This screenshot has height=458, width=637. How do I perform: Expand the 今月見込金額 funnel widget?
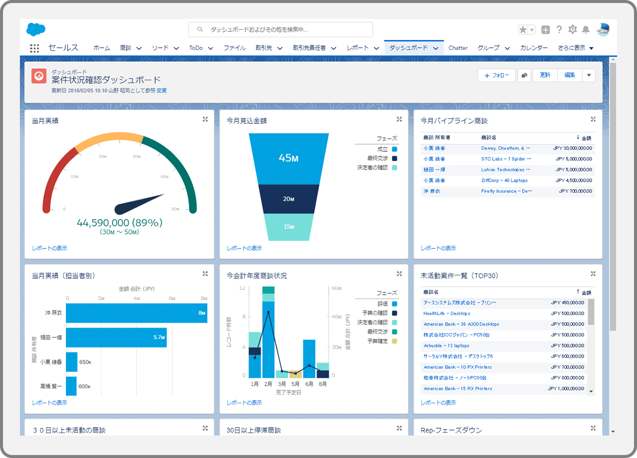[x=399, y=119]
